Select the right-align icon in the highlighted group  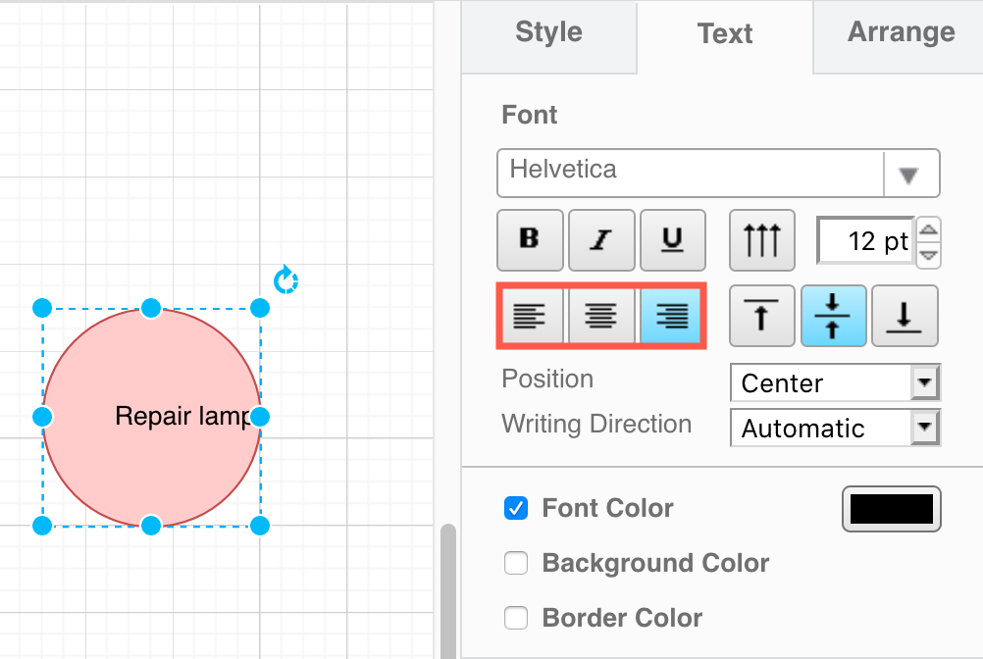point(671,316)
